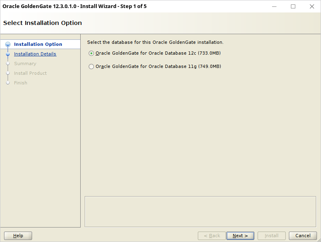Screen dimensions: 321x242
Task: Click the Finish step label
Action: coord(20,83)
